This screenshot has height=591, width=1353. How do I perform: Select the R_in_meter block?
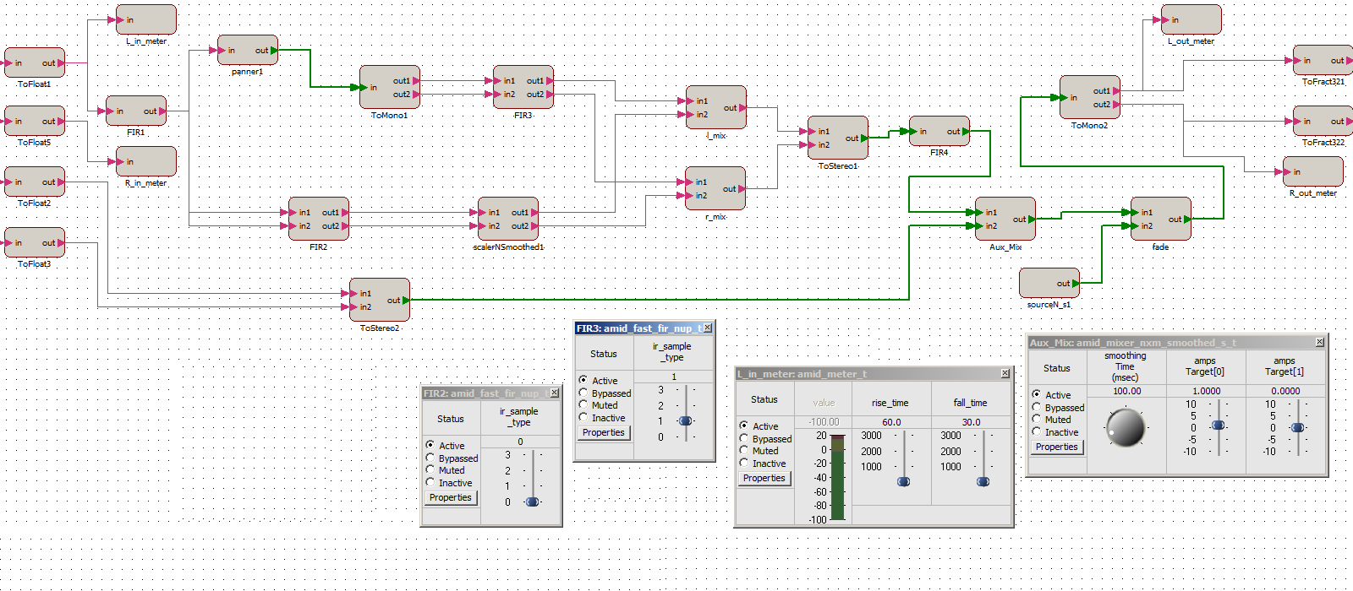[x=146, y=162]
